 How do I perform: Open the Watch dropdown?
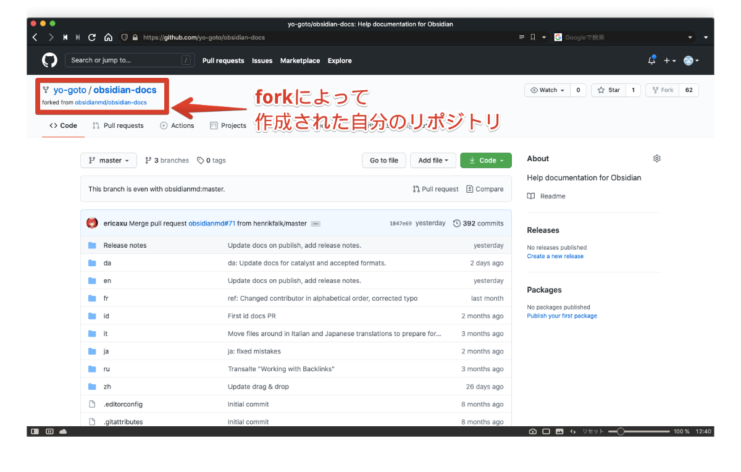click(x=547, y=90)
